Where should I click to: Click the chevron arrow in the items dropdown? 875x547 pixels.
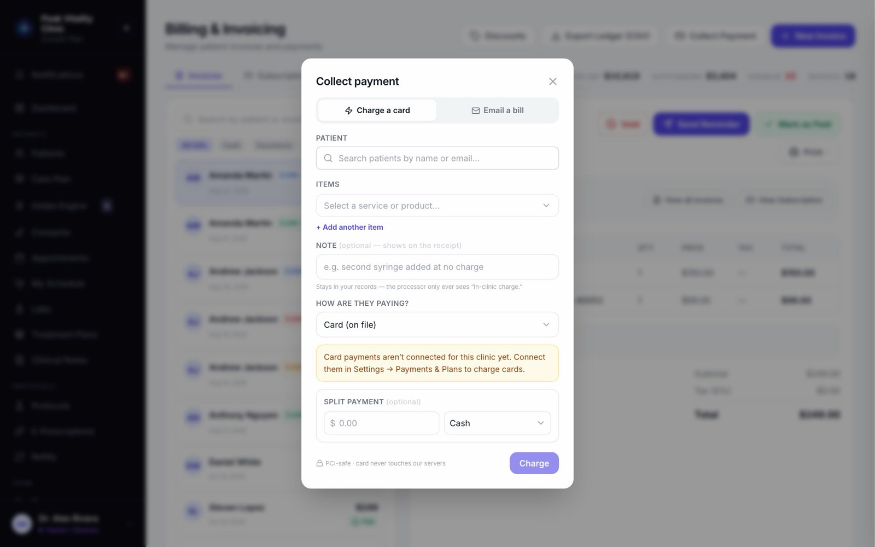point(546,206)
